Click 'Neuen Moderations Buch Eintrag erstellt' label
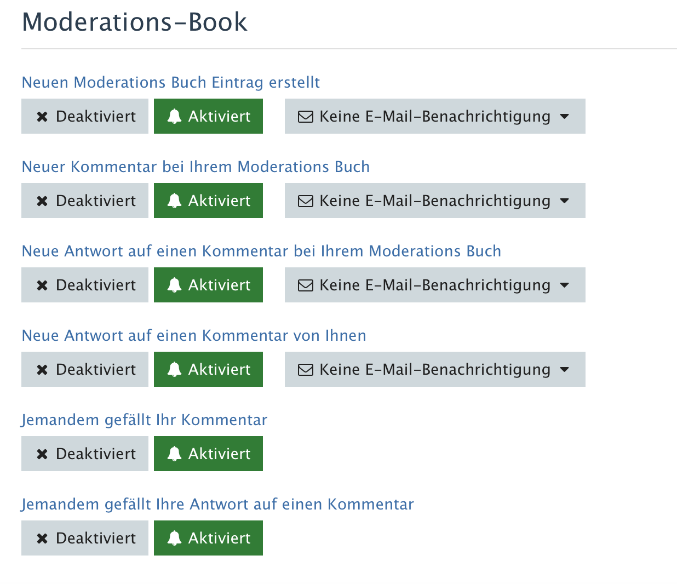 click(170, 82)
